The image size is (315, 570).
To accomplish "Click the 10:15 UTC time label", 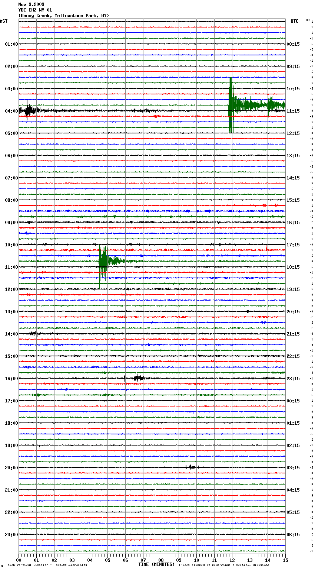I will 293,89.
